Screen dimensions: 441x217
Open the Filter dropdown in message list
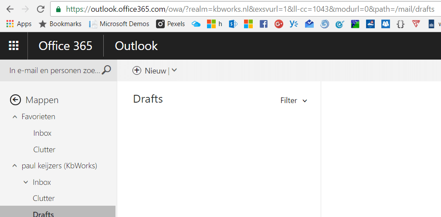tap(294, 100)
